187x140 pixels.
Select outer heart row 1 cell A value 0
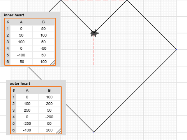click(27, 97)
